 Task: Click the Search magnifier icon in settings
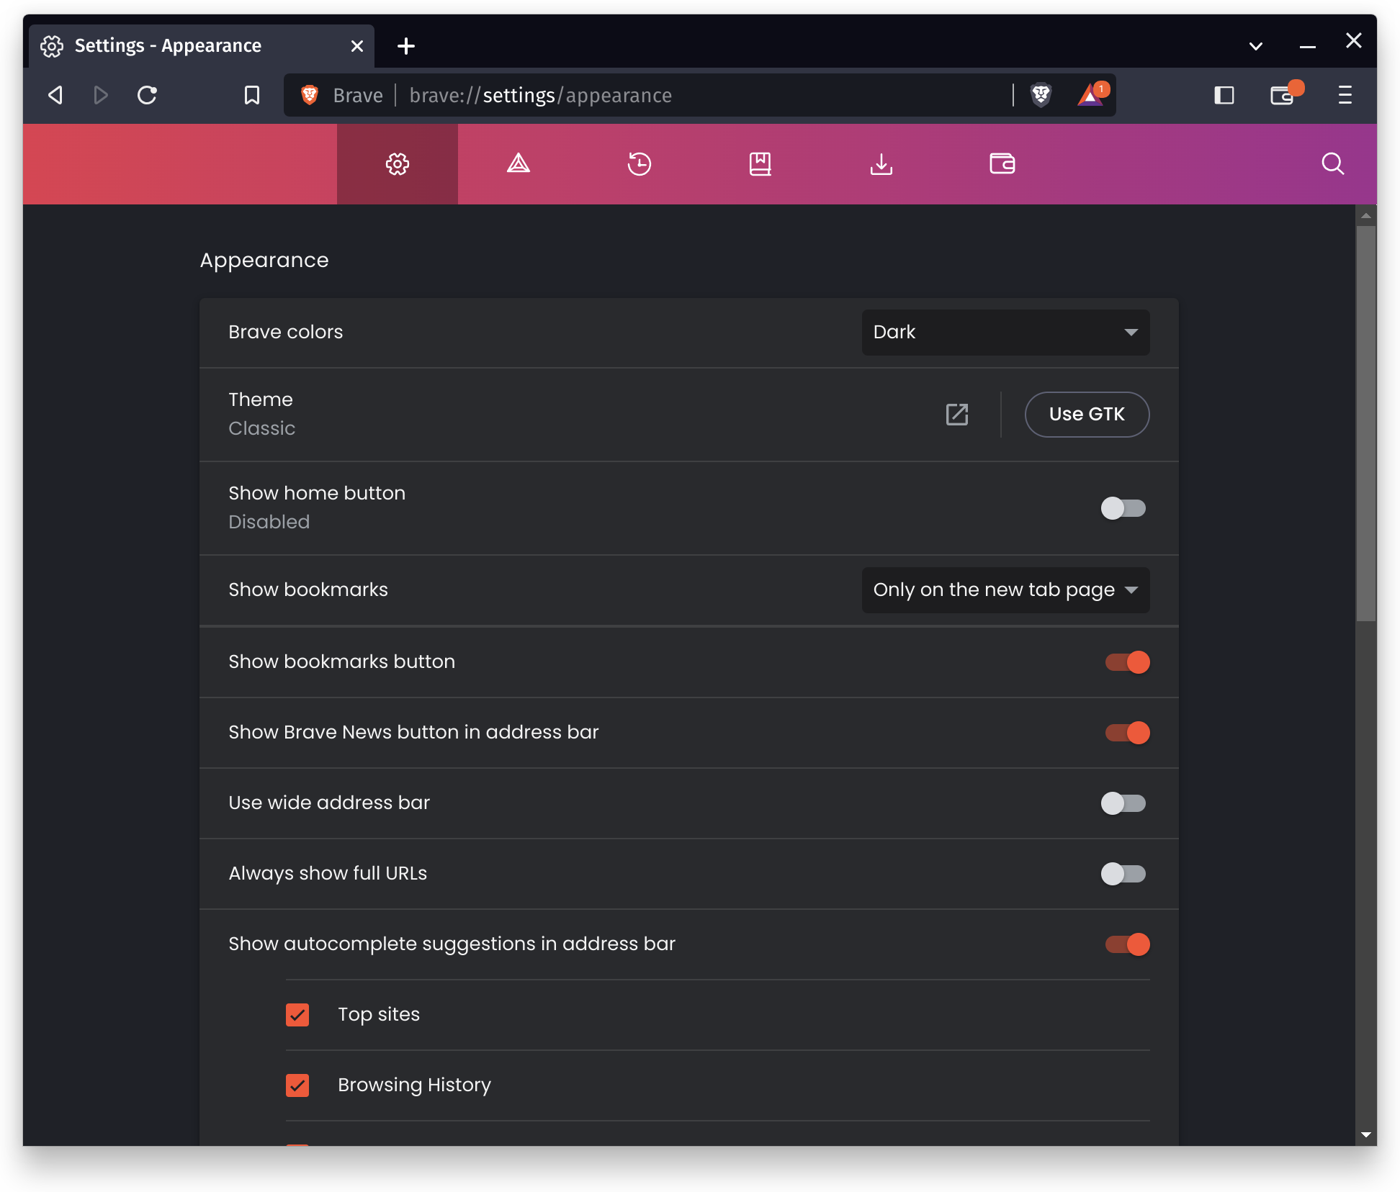1334,163
